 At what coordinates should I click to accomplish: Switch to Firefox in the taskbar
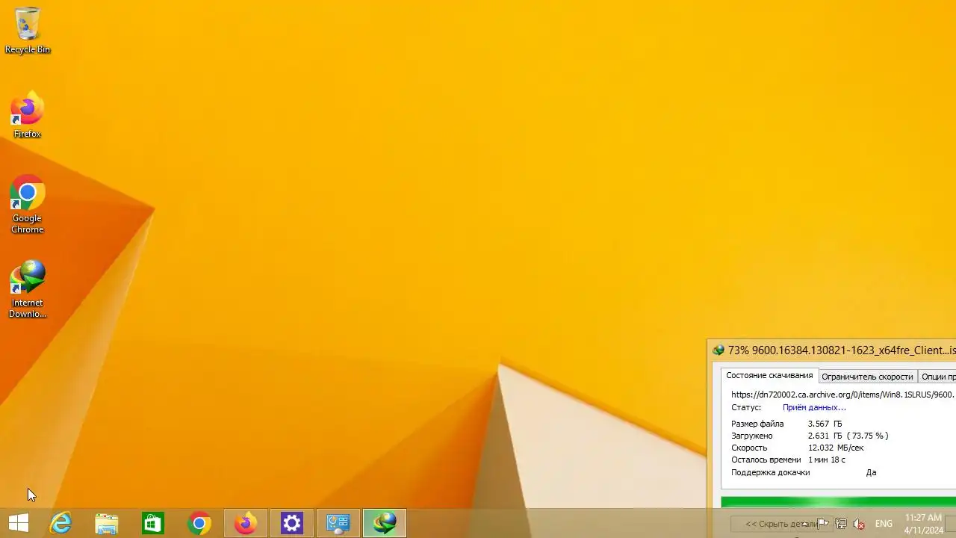(x=246, y=523)
